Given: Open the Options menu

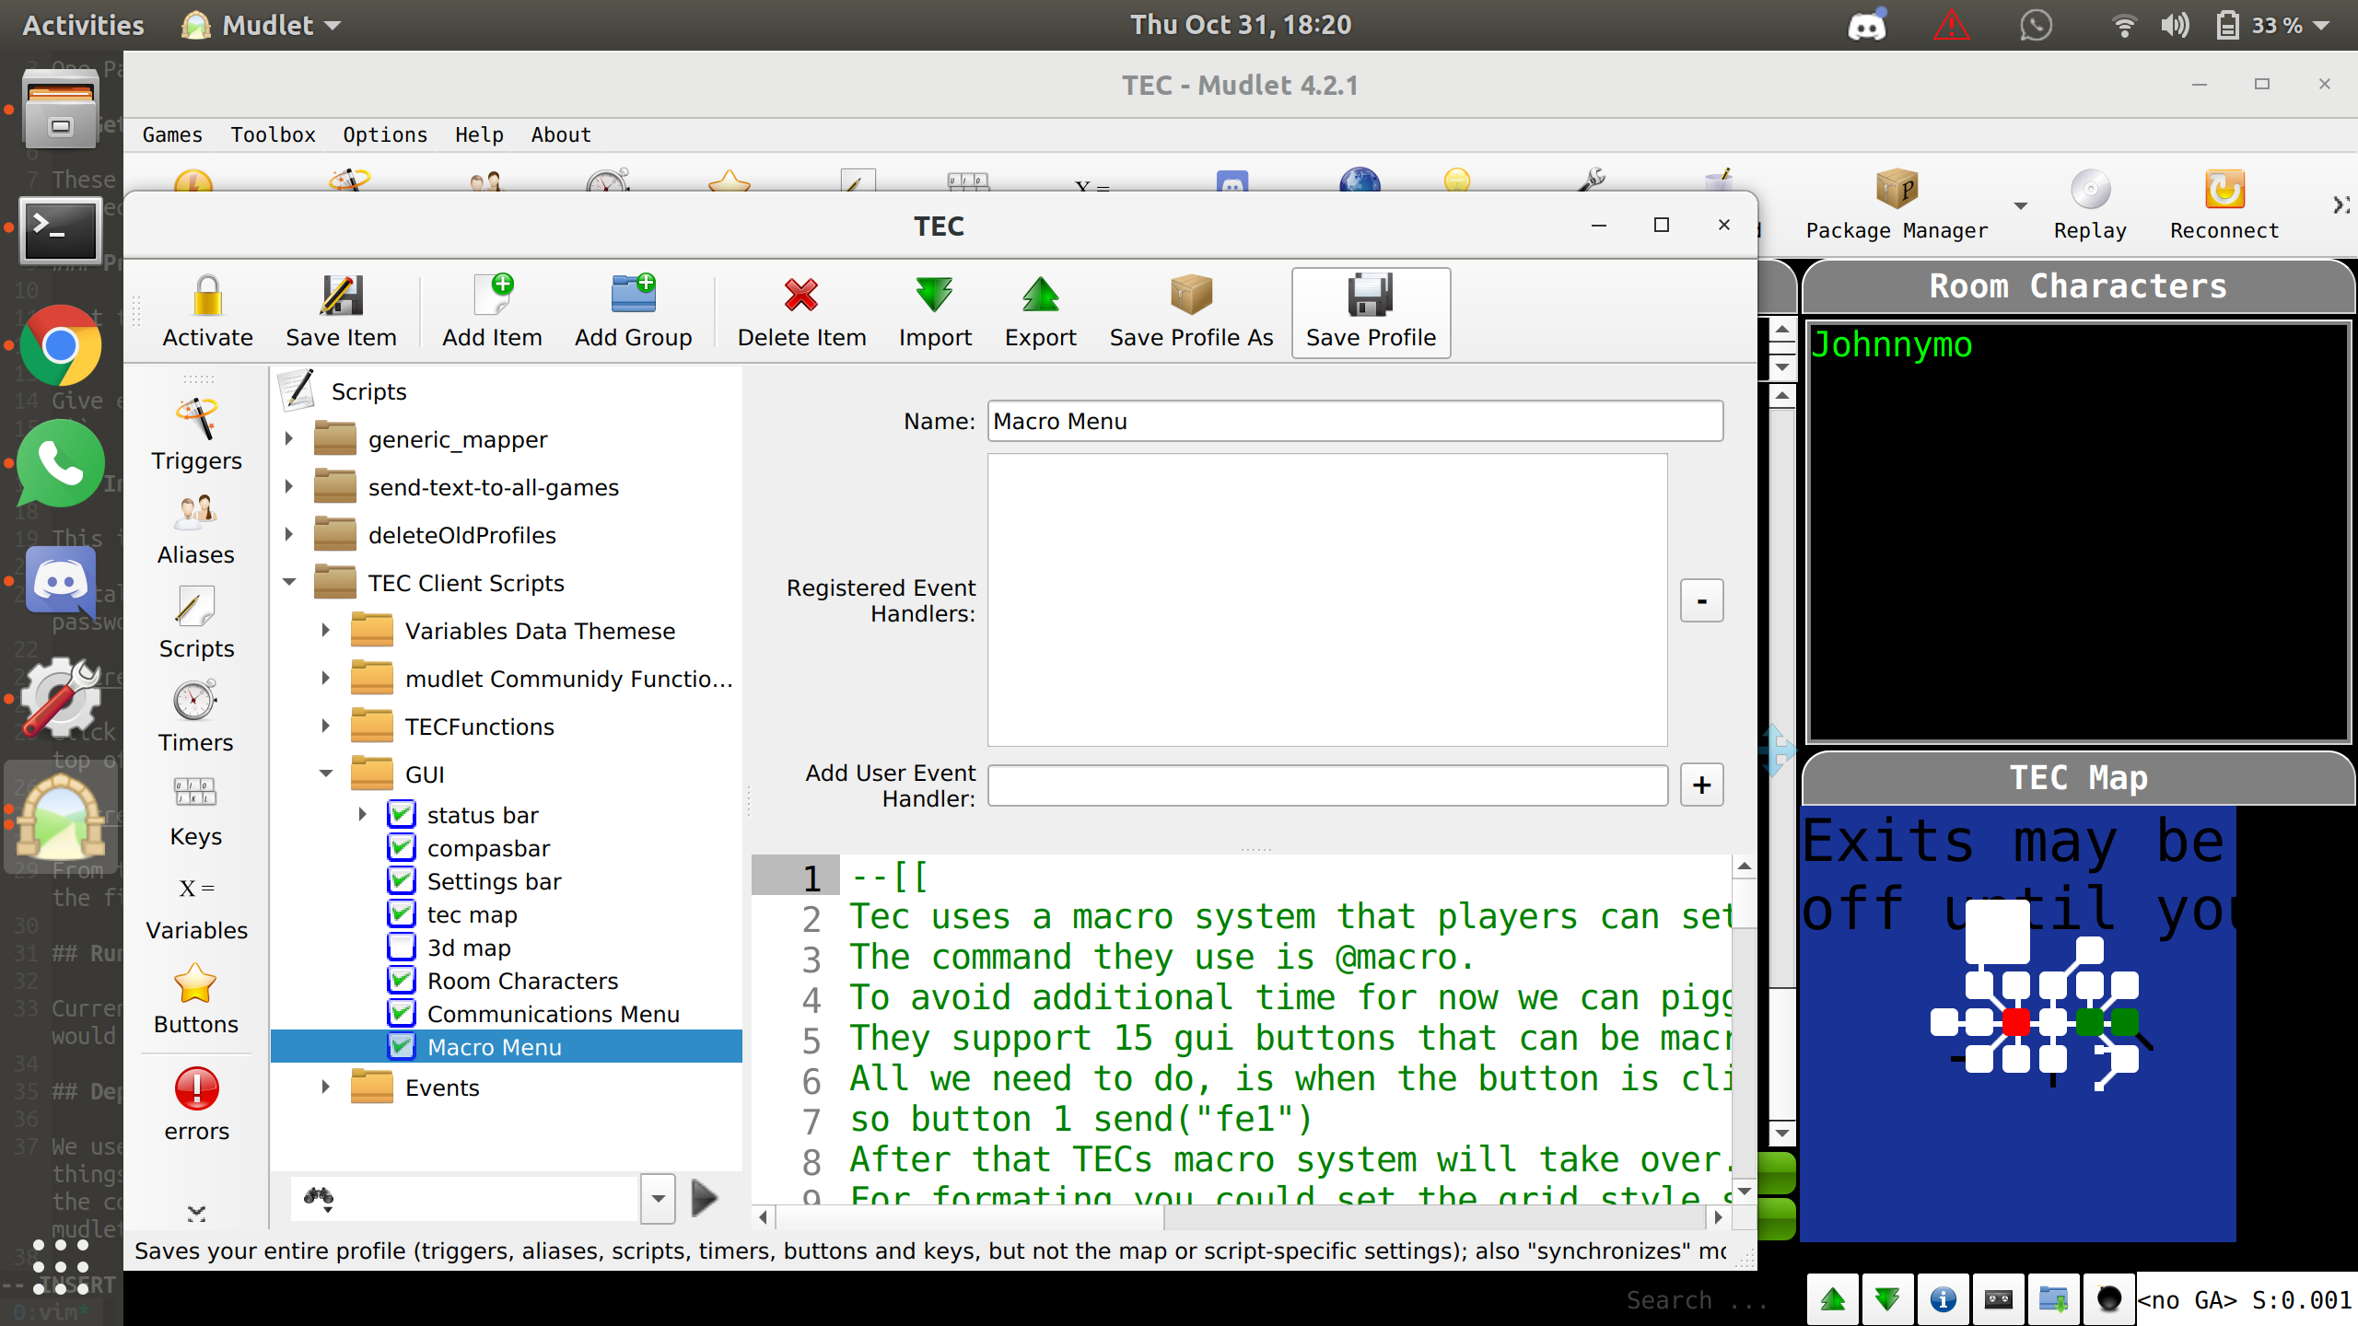Looking at the screenshot, I should (x=385, y=134).
